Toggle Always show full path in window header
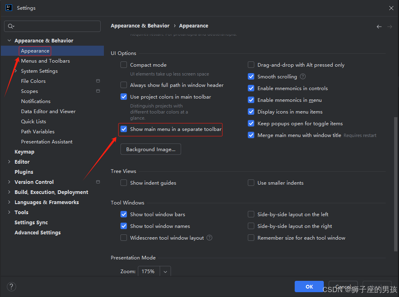Image resolution: width=399 pixels, height=297 pixels. (124, 85)
